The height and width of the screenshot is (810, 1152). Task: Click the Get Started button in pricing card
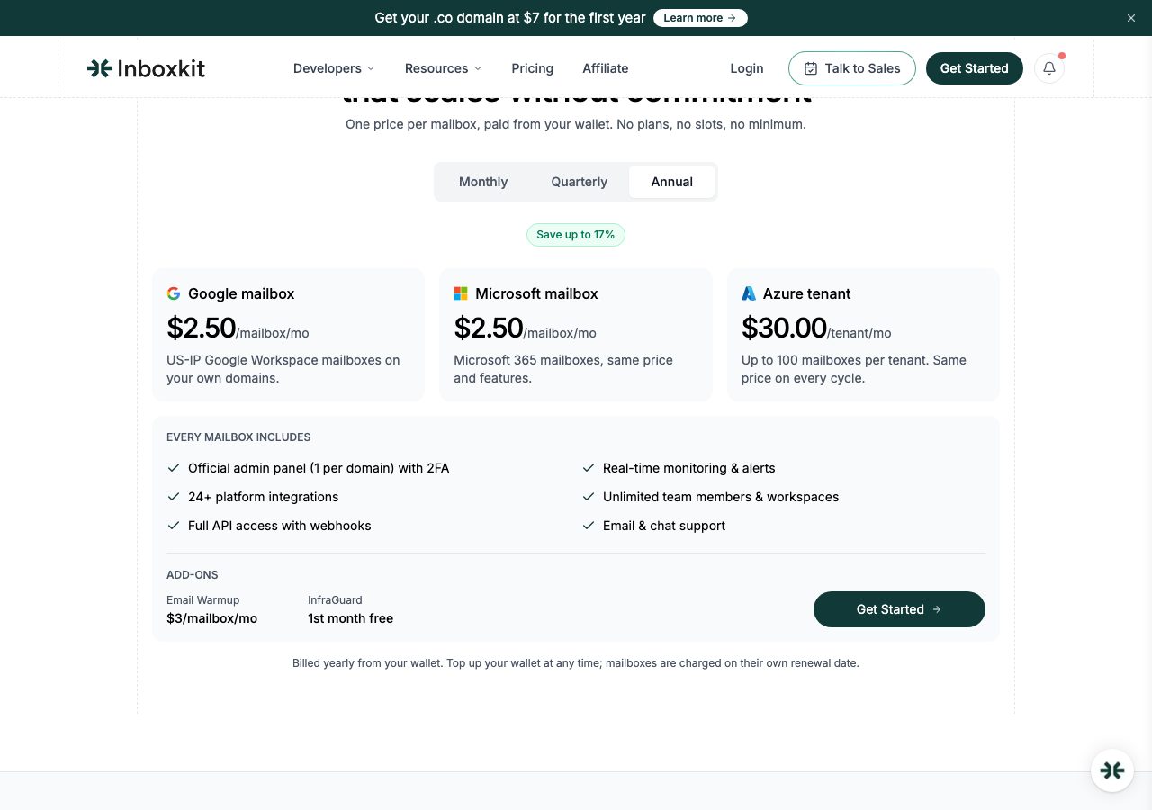[899, 609]
